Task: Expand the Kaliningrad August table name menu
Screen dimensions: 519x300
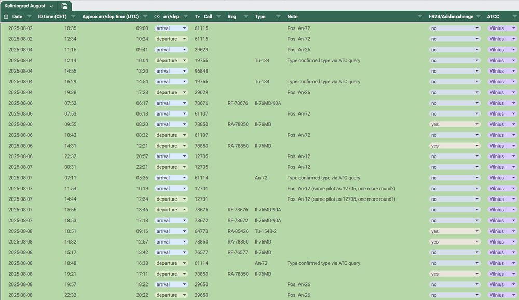Action: [51, 6]
